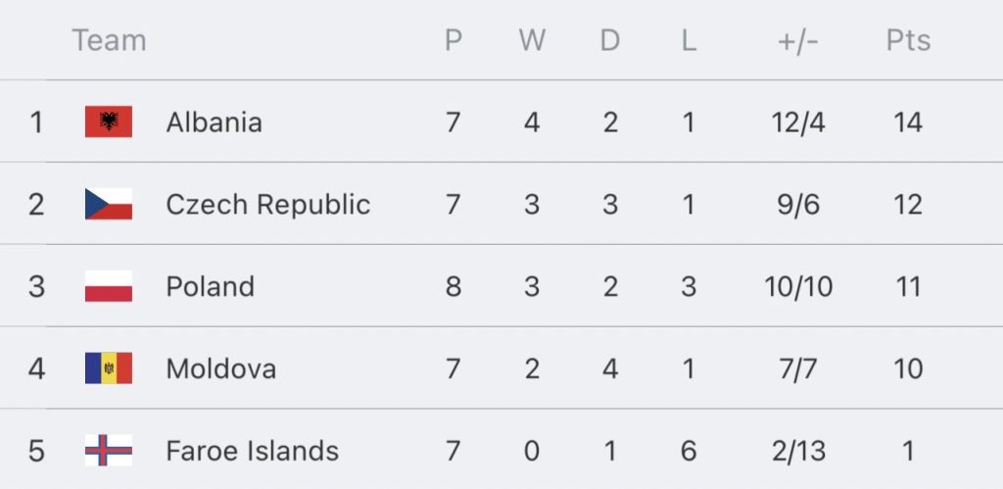This screenshot has height=489, width=1003.
Task: Click the P column header
Action: point(454,41)
